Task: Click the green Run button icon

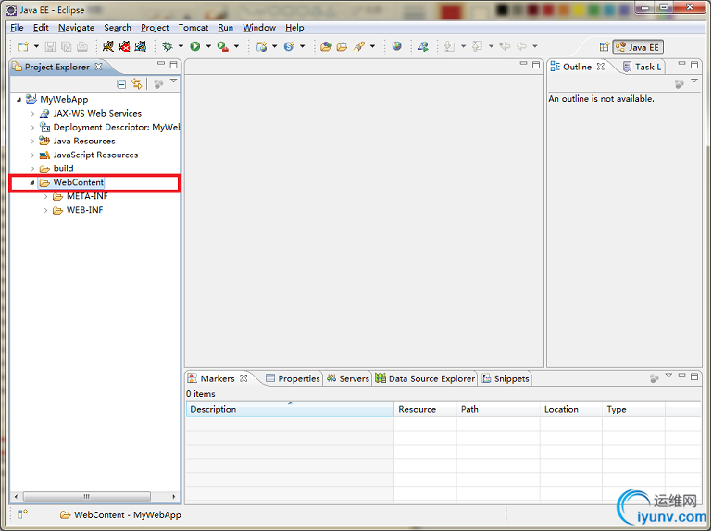Action: pyautogui.click(x=195, y=46)
